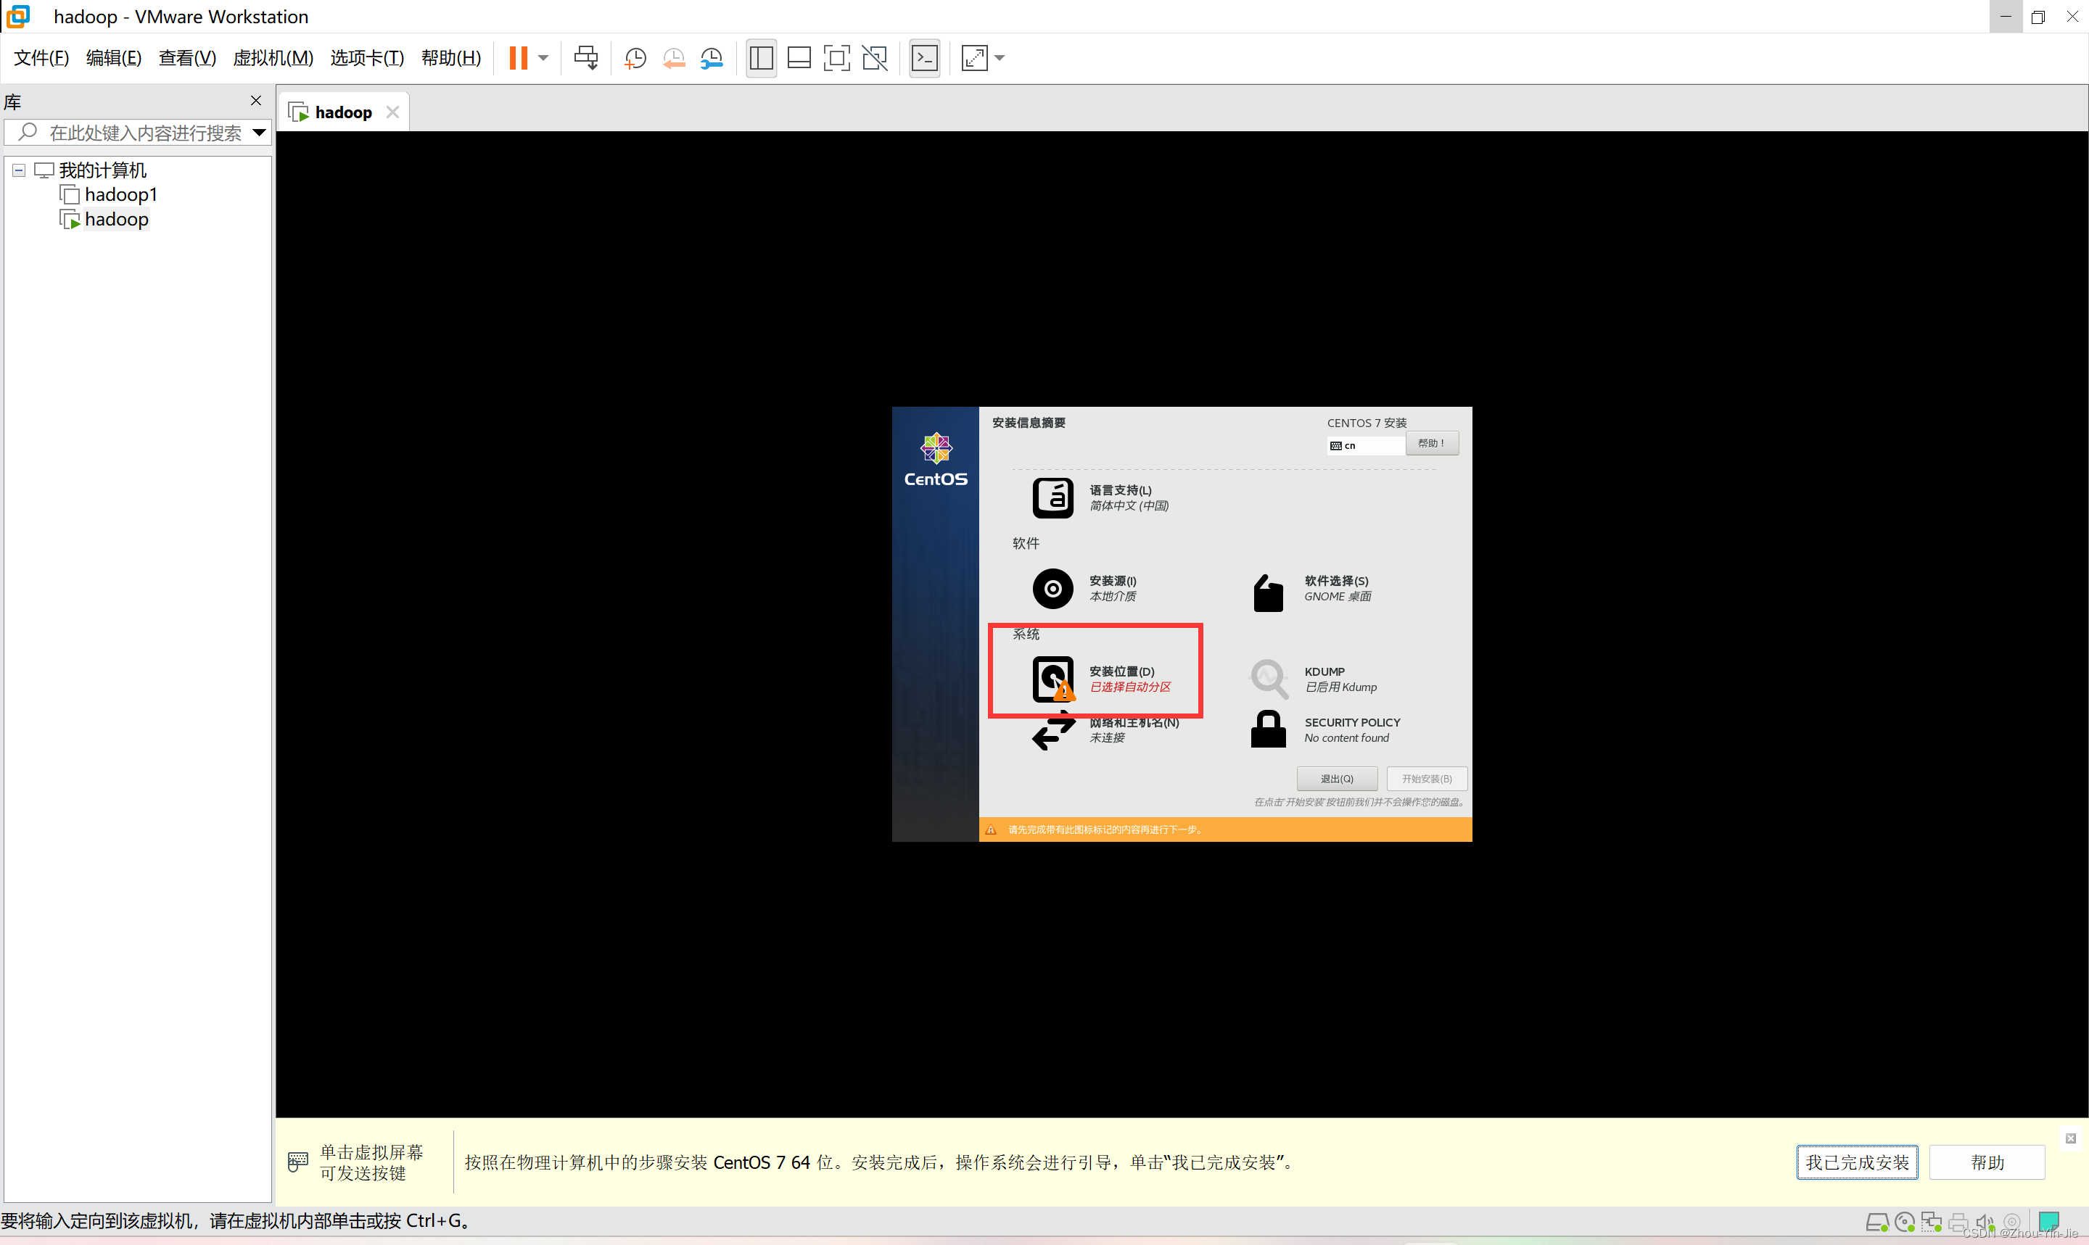Open the snapshot manager icon
The image size is (2089, 1245).
coord(712,58)
